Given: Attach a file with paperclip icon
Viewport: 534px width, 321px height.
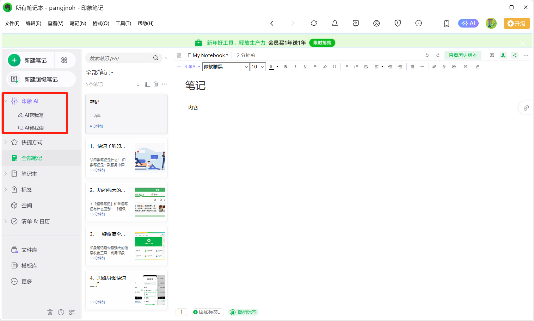Looking at the screenshot, I should coord(434,67).
